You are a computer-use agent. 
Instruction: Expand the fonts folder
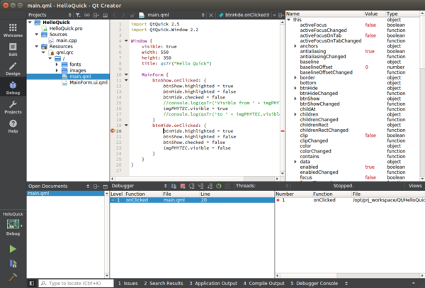[57, 65]
